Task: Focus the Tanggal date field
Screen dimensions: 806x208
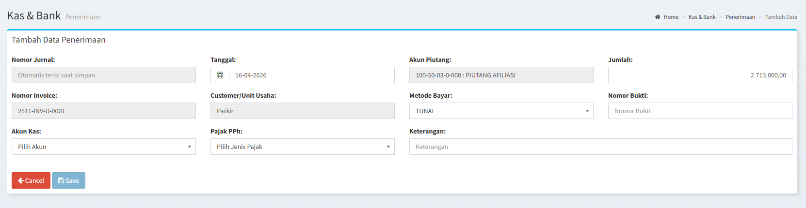Action: 311,75
